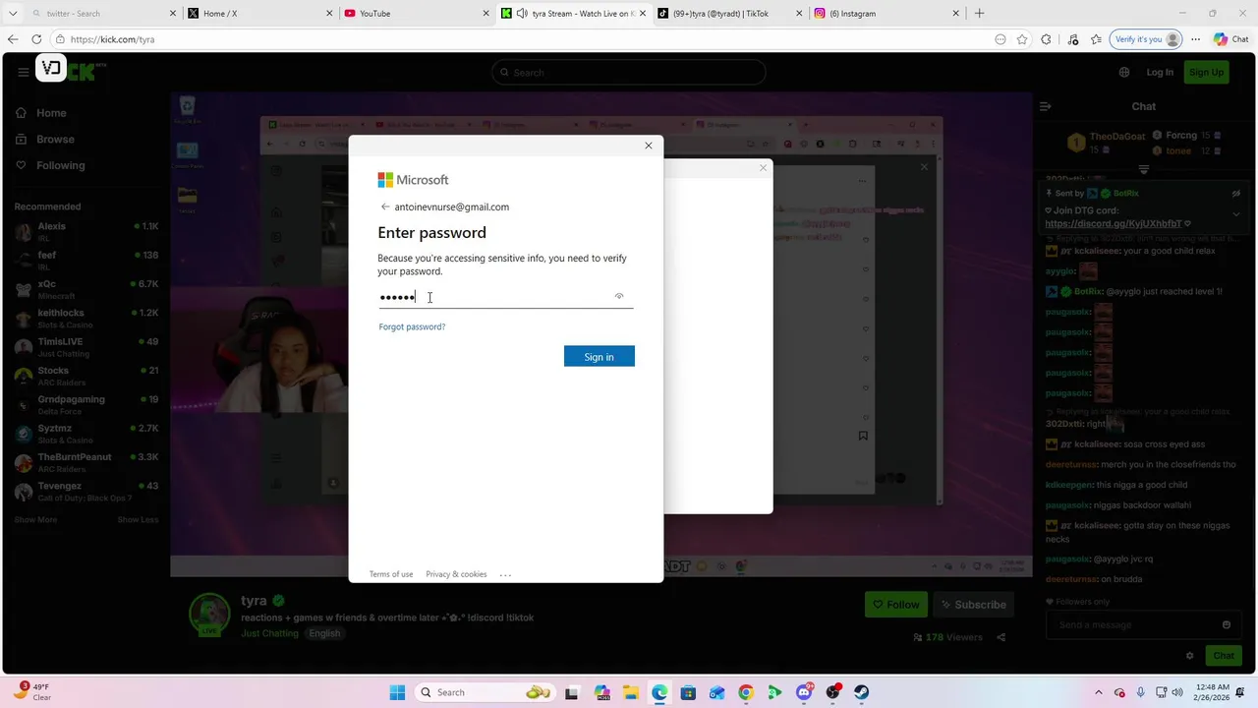Screen dimensions: 1258x708
Task: Share the stream via share icon
Action: (x=1001, y=637)
